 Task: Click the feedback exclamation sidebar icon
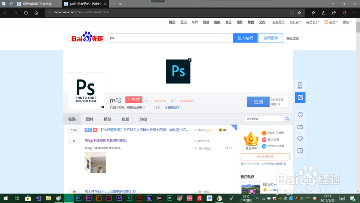click(x=300, y=151)
